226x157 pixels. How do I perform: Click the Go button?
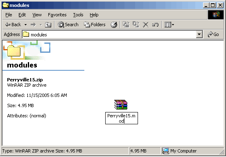pos(213,34)
